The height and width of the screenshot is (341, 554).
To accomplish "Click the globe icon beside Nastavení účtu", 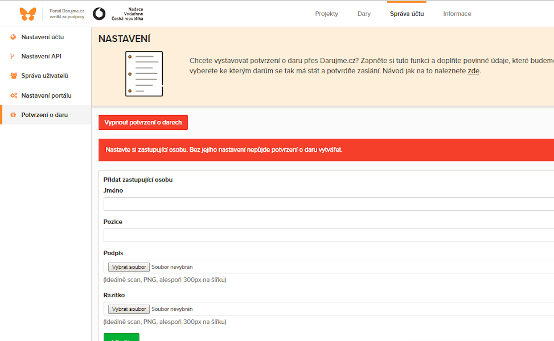I will (13, 37).
